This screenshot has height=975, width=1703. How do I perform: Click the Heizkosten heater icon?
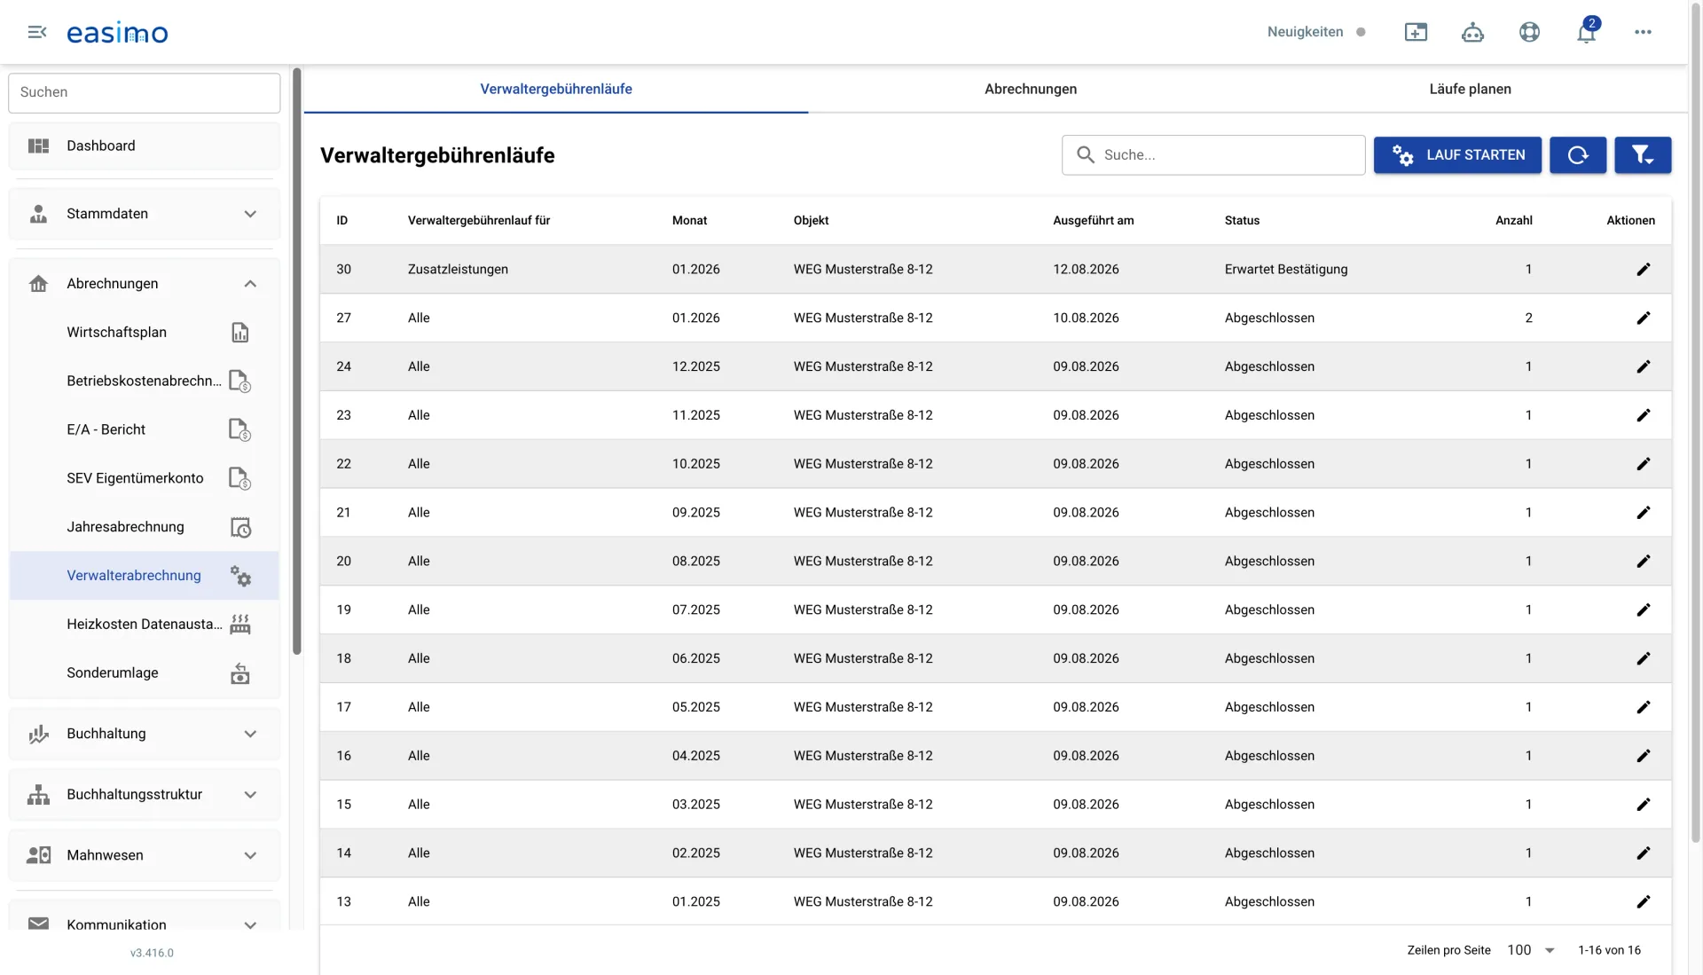(240, 625)
